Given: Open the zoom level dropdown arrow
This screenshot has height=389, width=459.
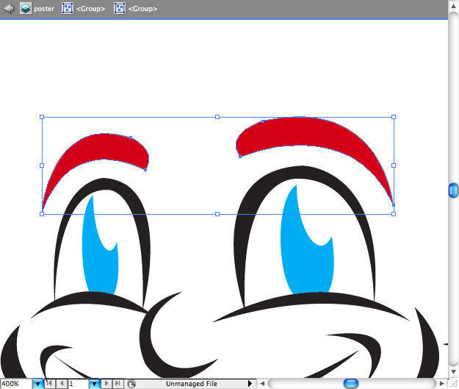Looking at the screenshot, I should [x=37, y=383].
